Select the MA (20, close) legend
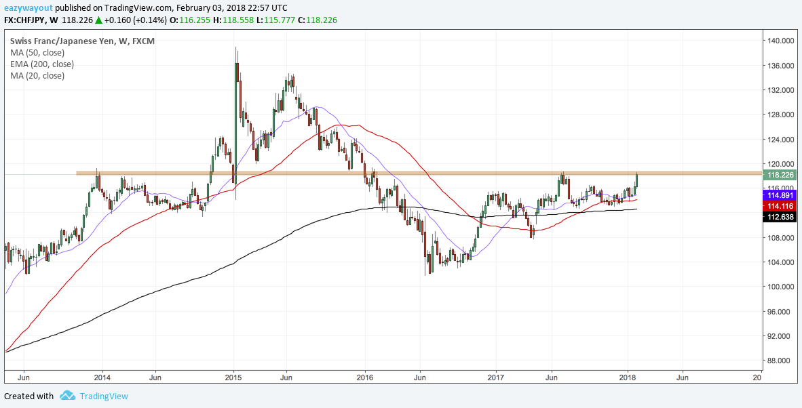Screen dimensions: 802x408 pyautogui.click(x=37, y=76)
